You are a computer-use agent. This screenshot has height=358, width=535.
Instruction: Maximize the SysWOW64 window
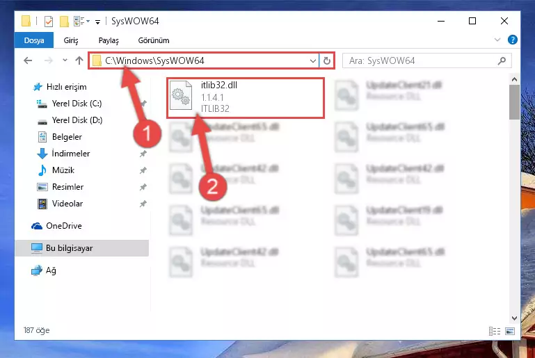point(472,21)
